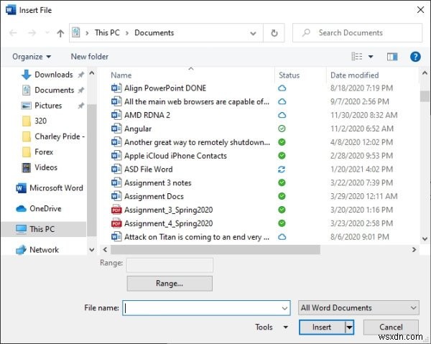Click the horizontal scrollbar of the file list
The image size is (431, 344).
[215, 249]
